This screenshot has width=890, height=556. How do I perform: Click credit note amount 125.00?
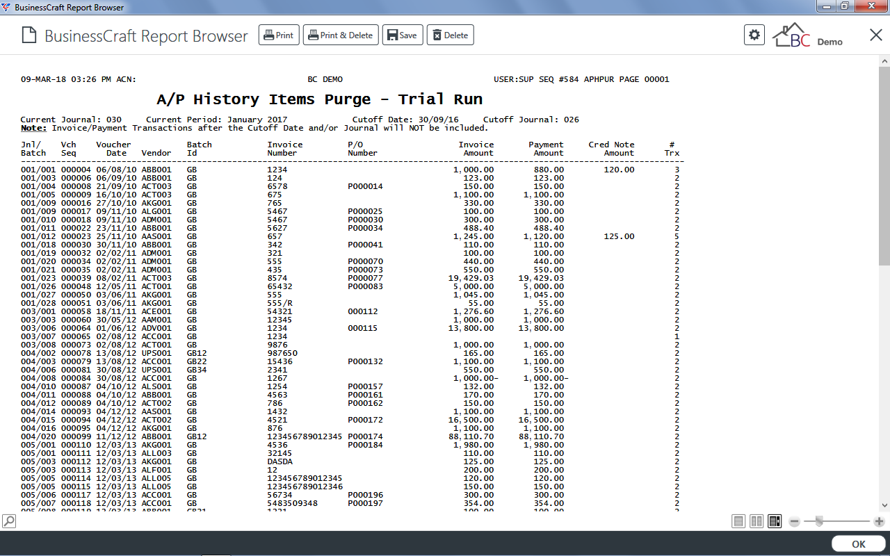click(620, 236)
